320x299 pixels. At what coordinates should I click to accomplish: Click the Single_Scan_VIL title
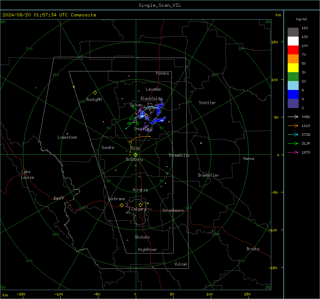[160, 5]
